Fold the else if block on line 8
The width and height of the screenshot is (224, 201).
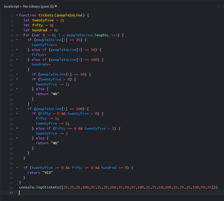pos(17,50)
